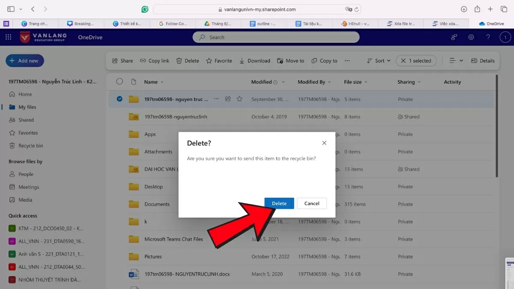This screenshot has width=514, height=289.
Task: Close the Delete dialog with X
Action: pos(324,143)
